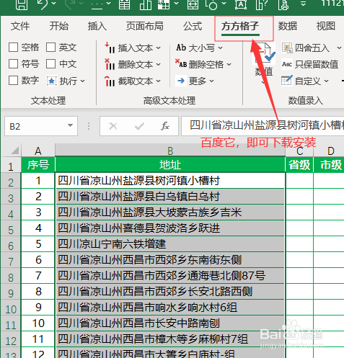Switch to the 插入 tab
The image size is (344, 358).
97,26
